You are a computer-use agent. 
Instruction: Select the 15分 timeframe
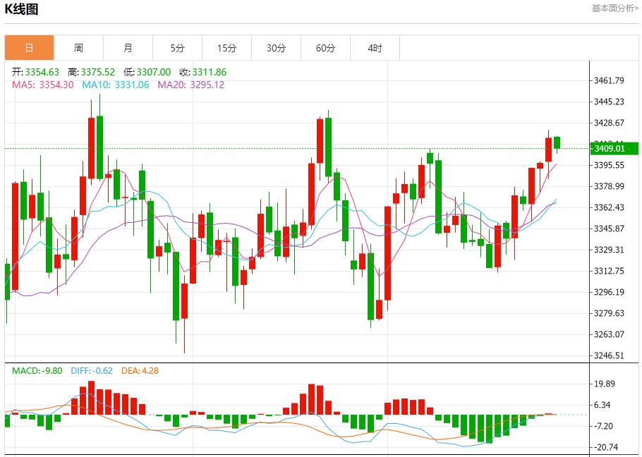[226, 47]
